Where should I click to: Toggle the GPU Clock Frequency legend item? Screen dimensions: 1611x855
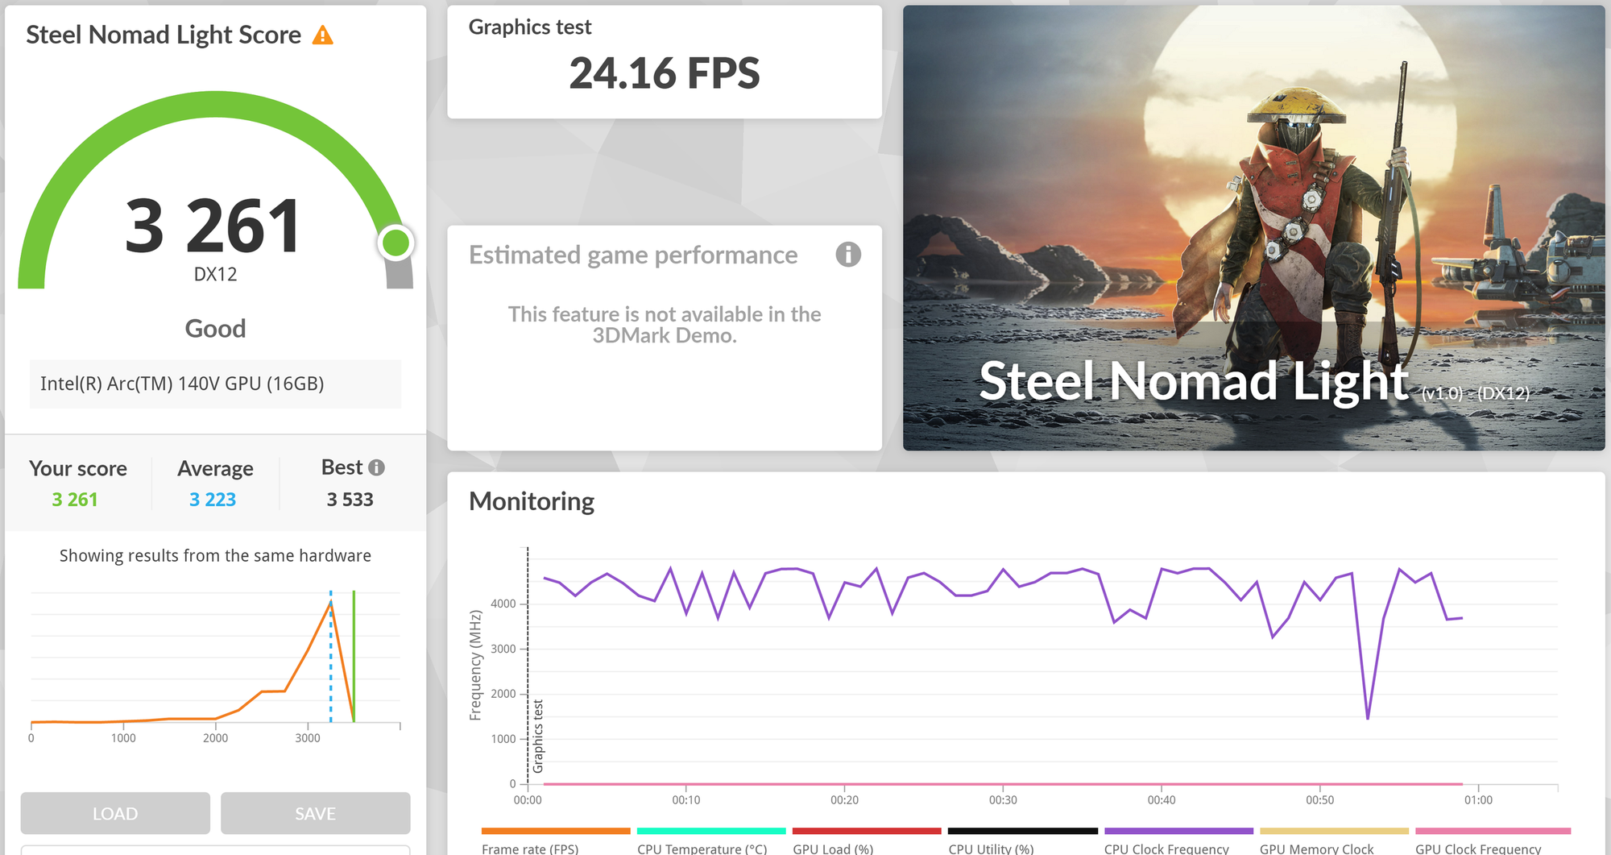pos(1493,841)
